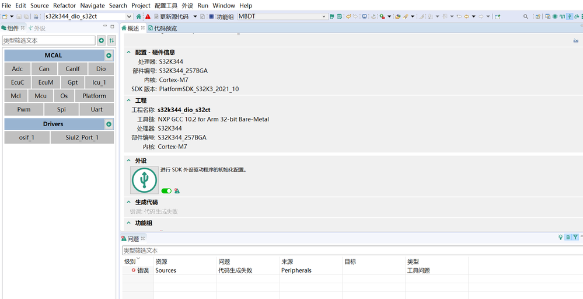The height and width of the screenshot is (299, 583).
Task: Open the Dio MCAL component
Action: point(101,69)
